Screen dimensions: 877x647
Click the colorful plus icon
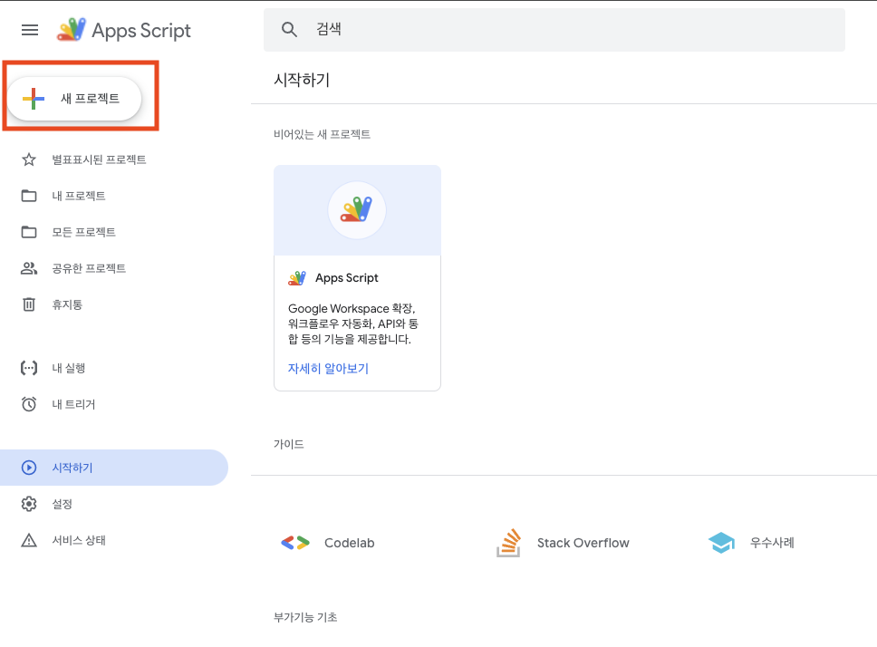(34, 99)
